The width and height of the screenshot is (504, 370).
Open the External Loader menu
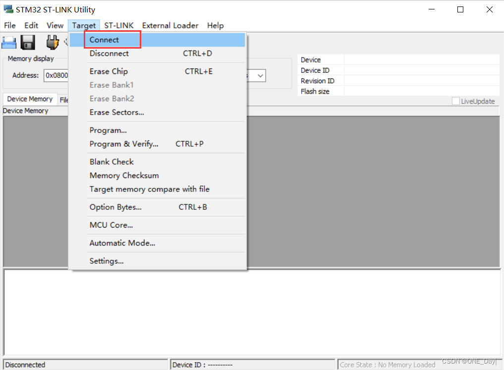point(170,25)
